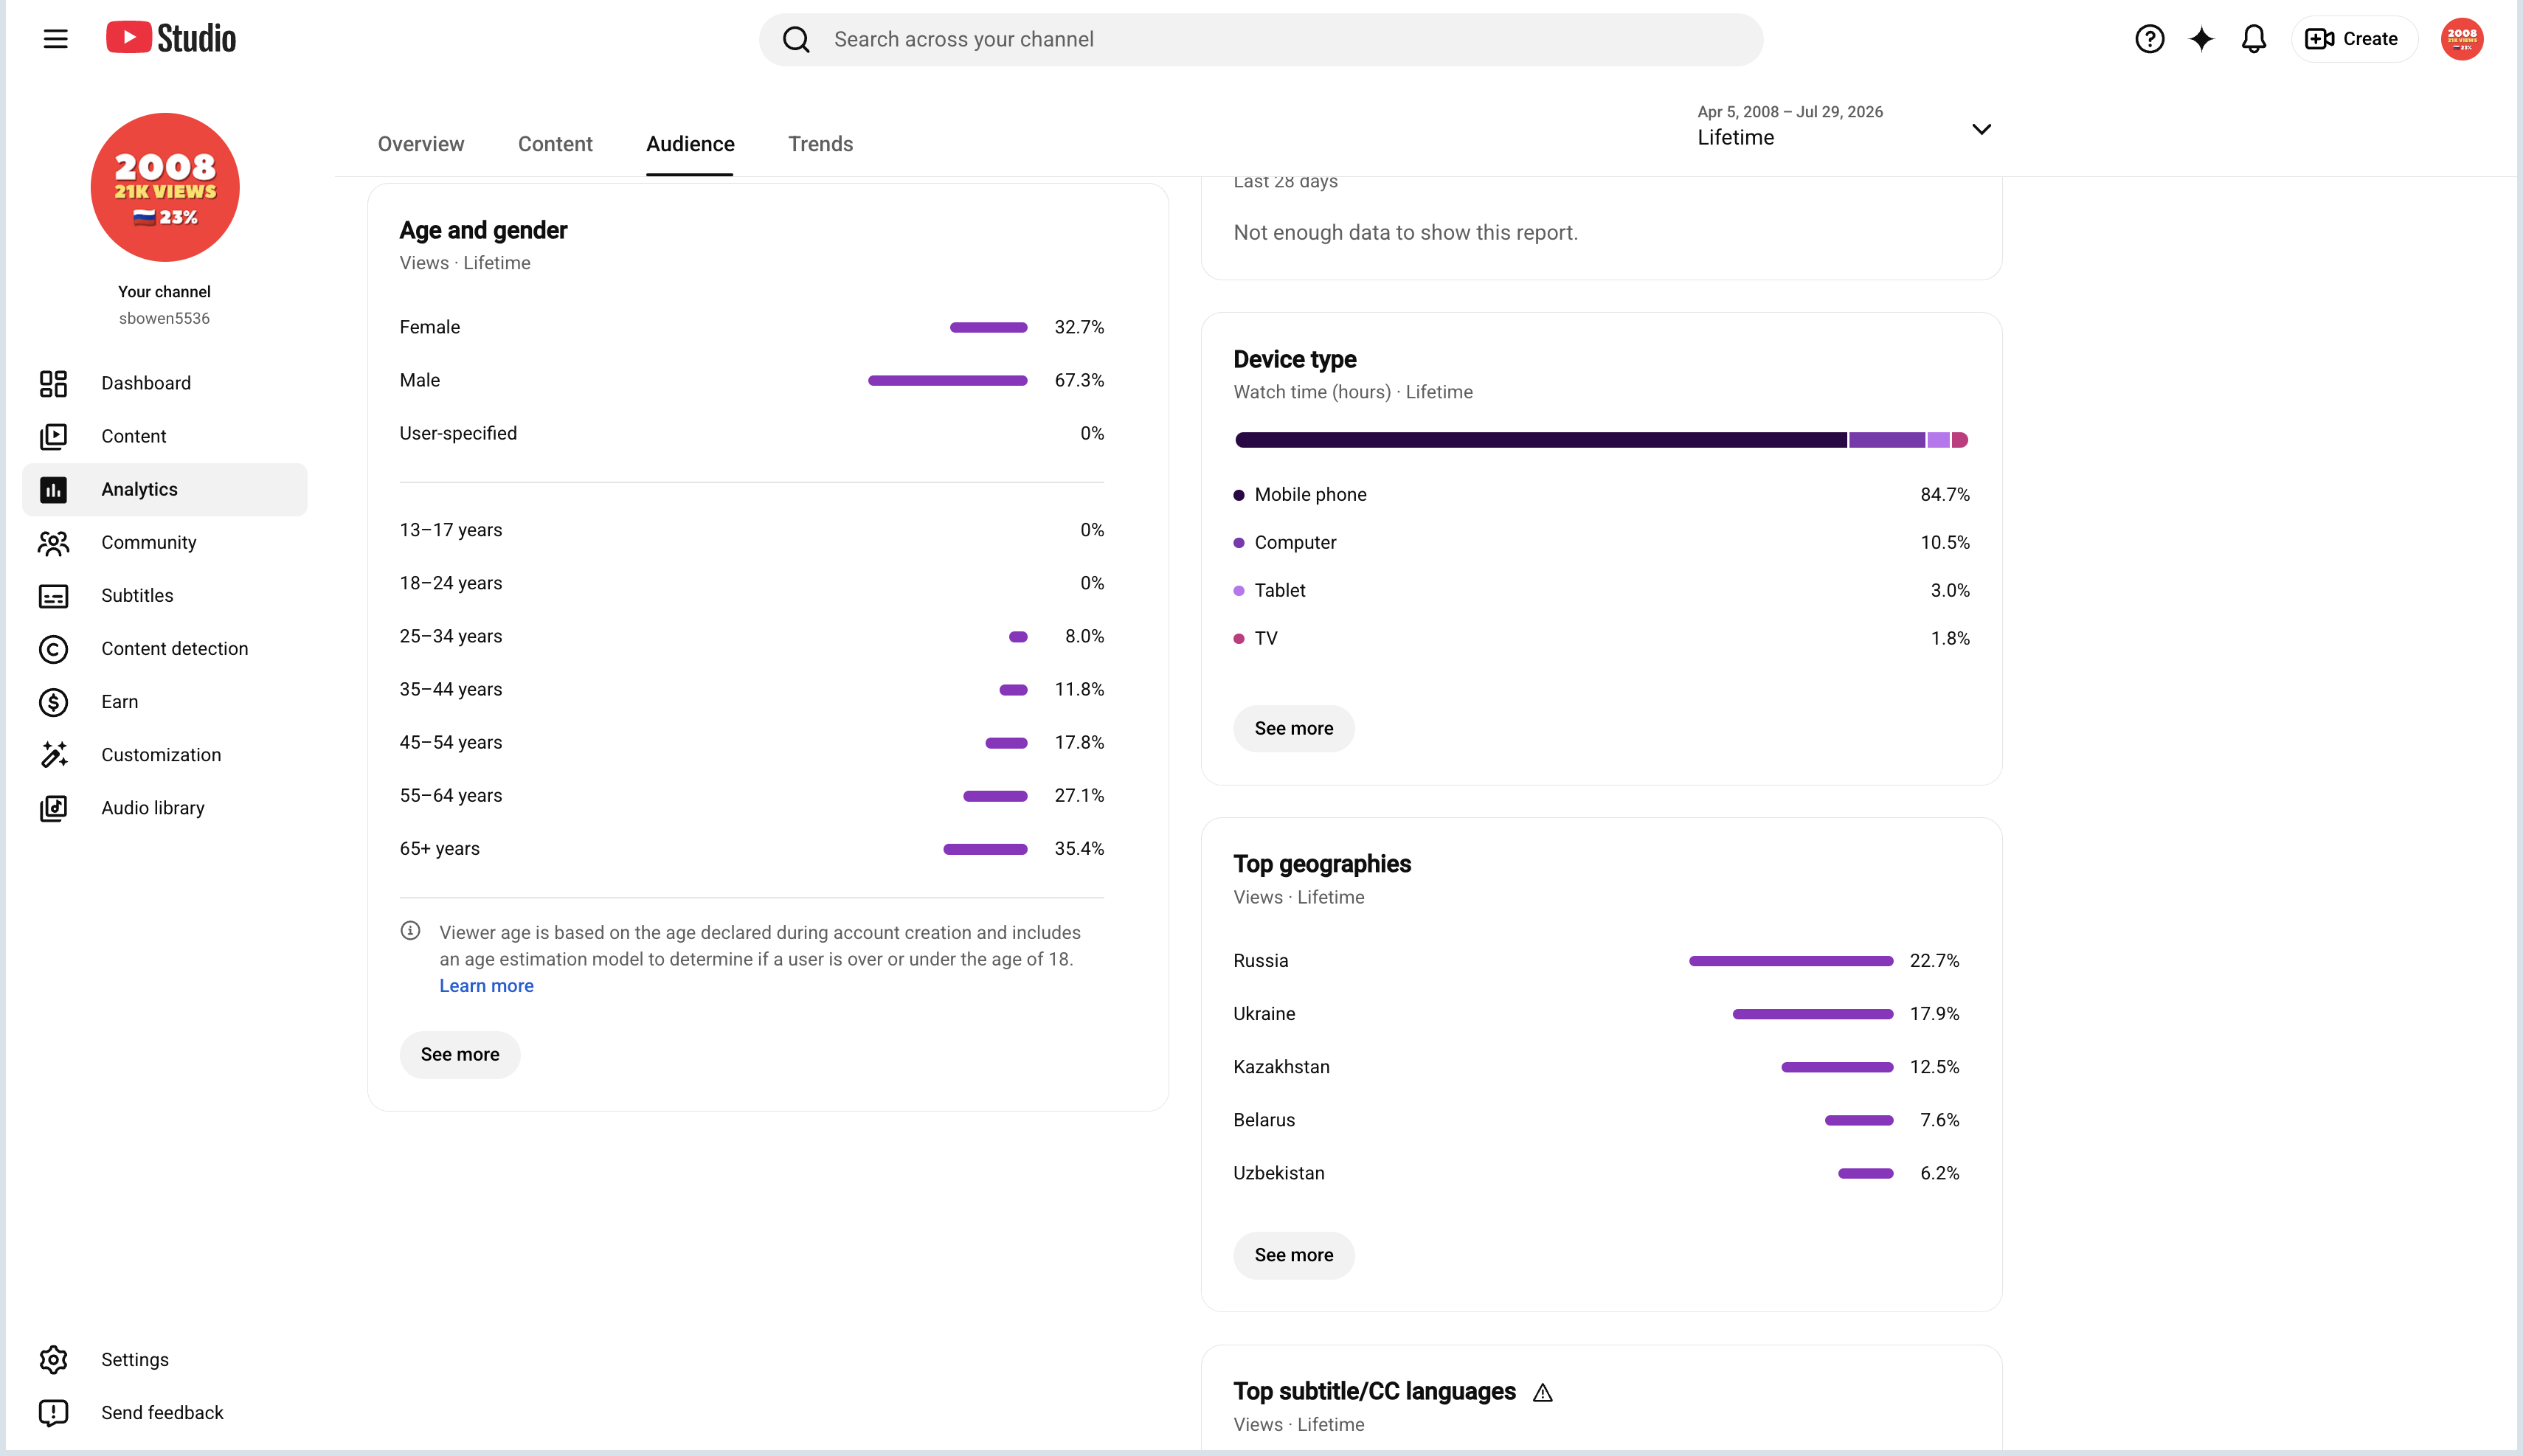Click the Help question mark icon
The height and width of the screenshot is (1456, 2523).
(x=2149, y=39)
